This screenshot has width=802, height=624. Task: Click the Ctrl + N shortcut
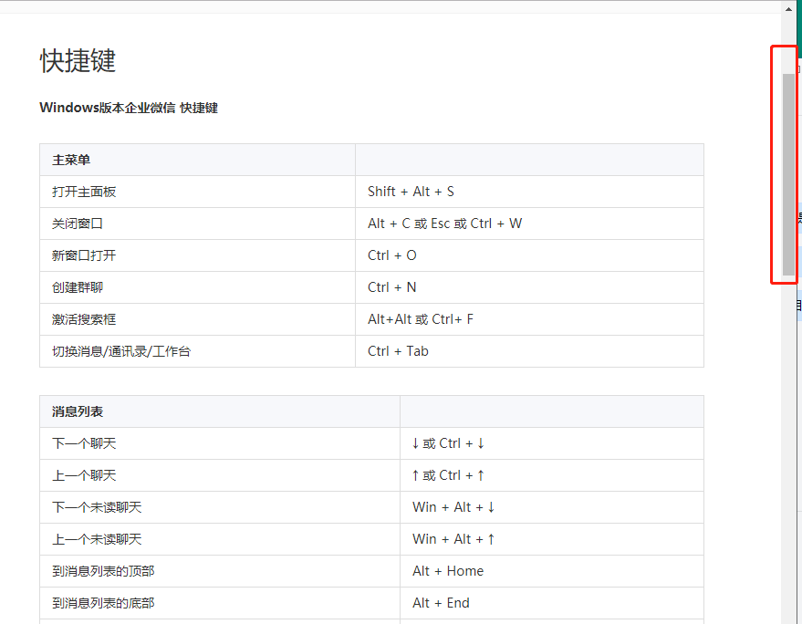point(392,287)
